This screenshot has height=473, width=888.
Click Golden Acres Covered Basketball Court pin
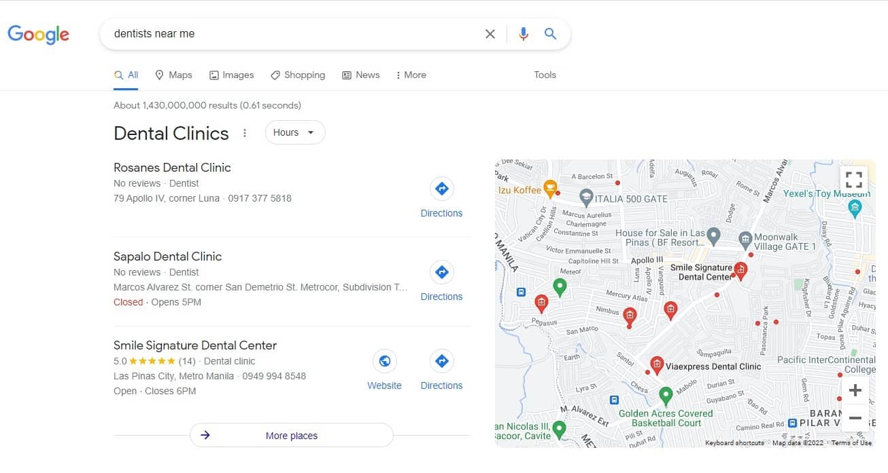(x=666, y=395)
